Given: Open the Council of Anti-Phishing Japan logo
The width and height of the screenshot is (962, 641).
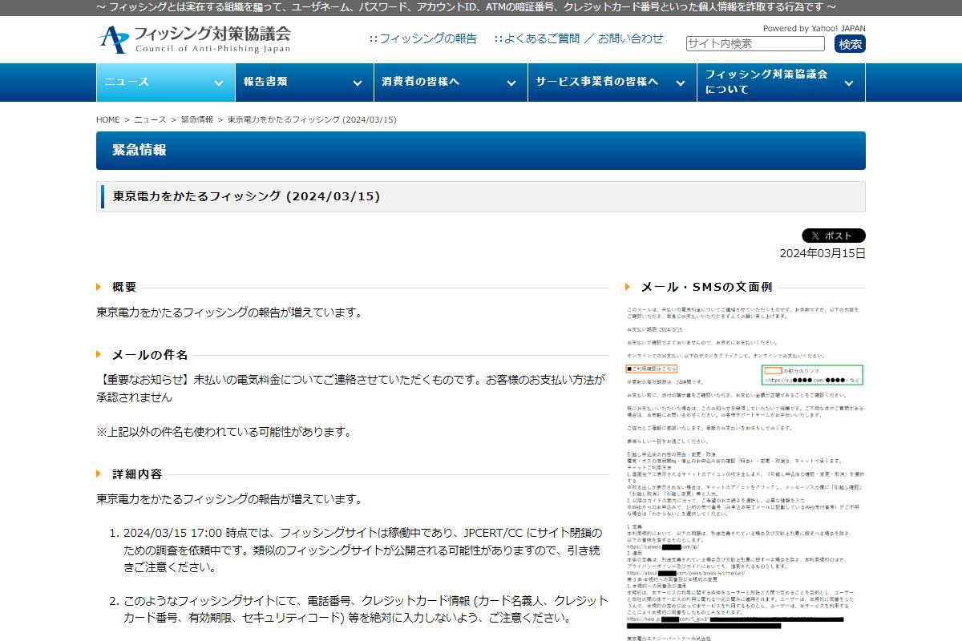Looking at the screenshot, I should click(194, 38).
